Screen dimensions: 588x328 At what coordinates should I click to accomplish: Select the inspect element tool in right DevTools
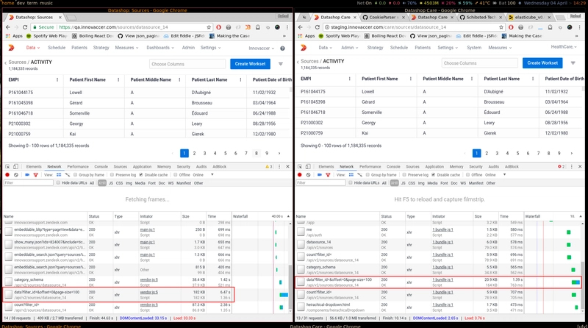click(300, 167)
